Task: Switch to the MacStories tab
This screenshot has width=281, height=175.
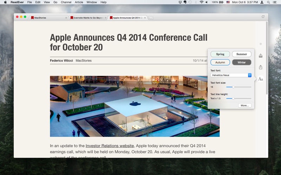Action: tap(48, 18)
